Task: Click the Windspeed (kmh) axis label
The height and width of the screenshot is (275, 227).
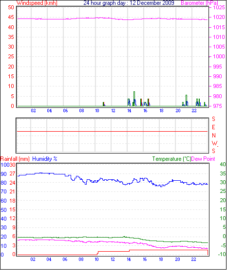Action: [x=37, y=3]
